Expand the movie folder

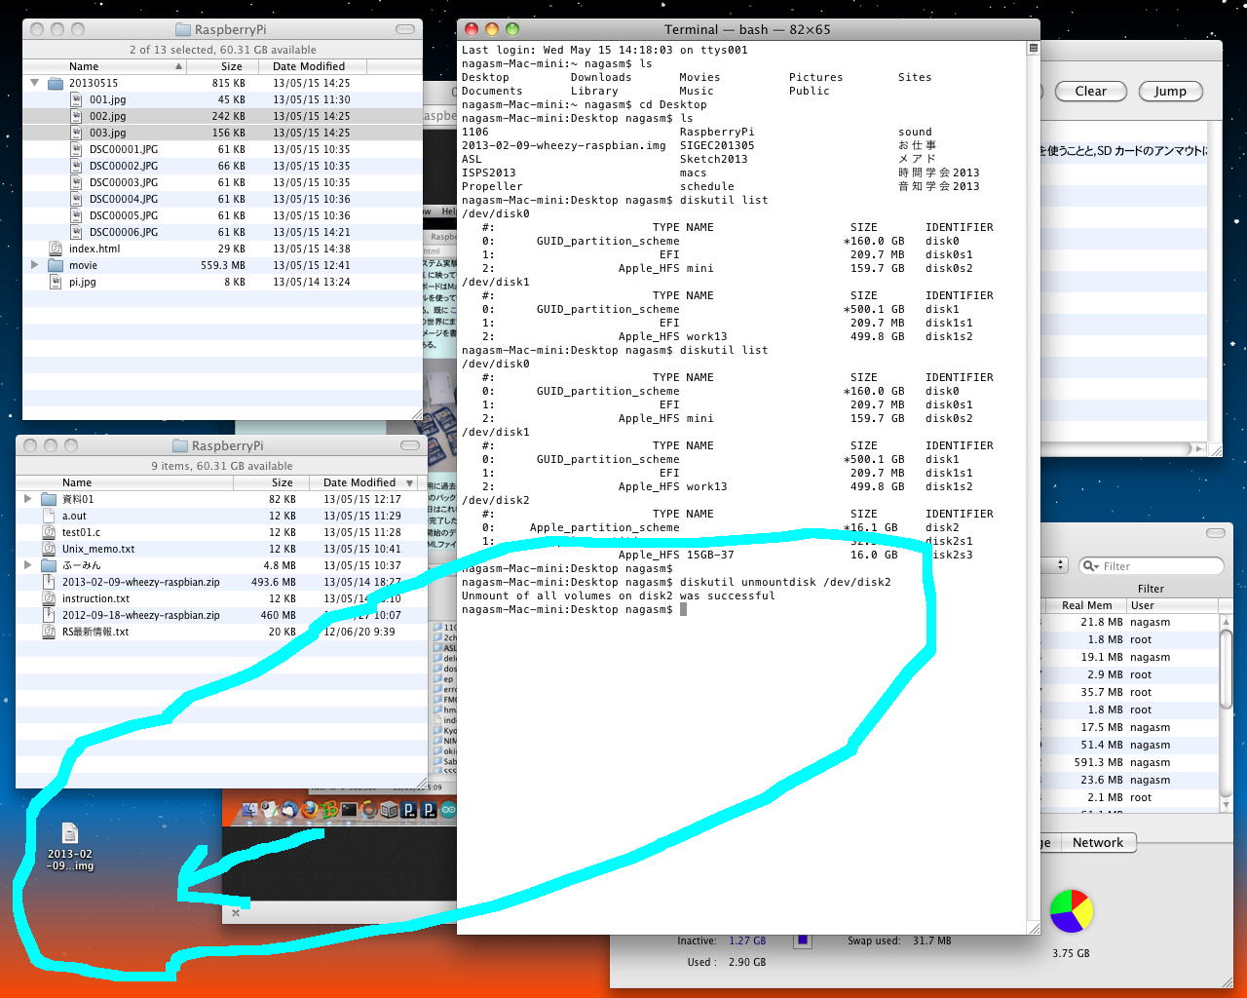point(35,265)
